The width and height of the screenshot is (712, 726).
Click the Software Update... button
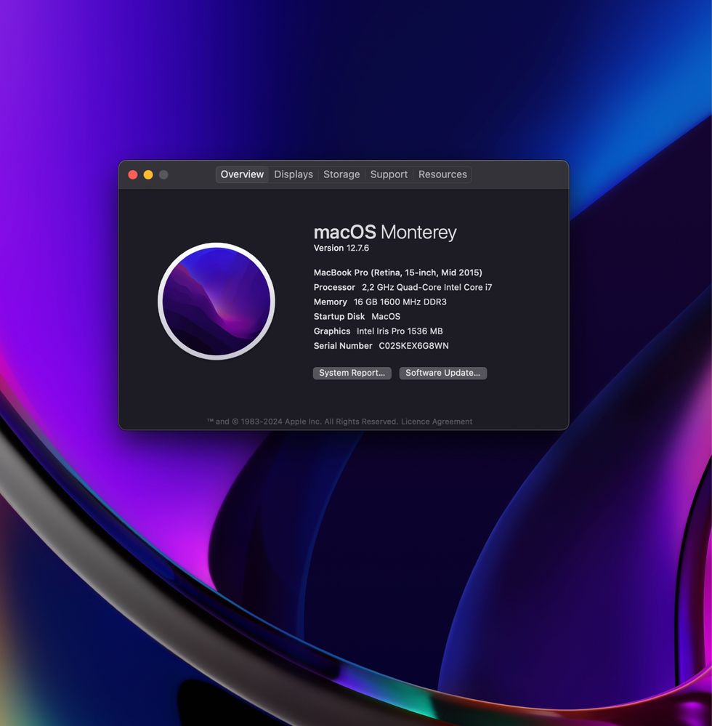(x=442, y=374)
